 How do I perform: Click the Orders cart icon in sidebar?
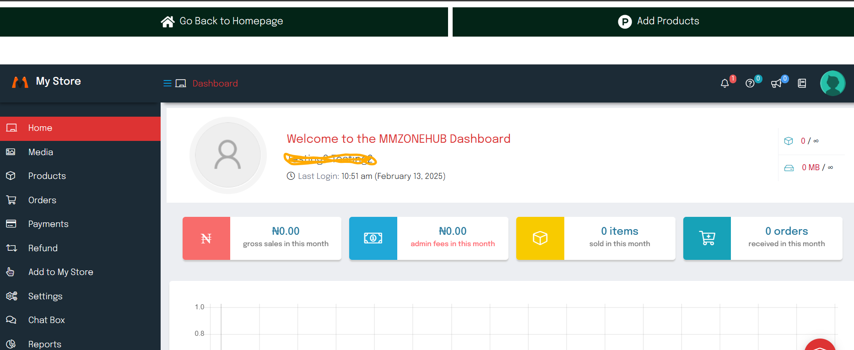[11, 200]
